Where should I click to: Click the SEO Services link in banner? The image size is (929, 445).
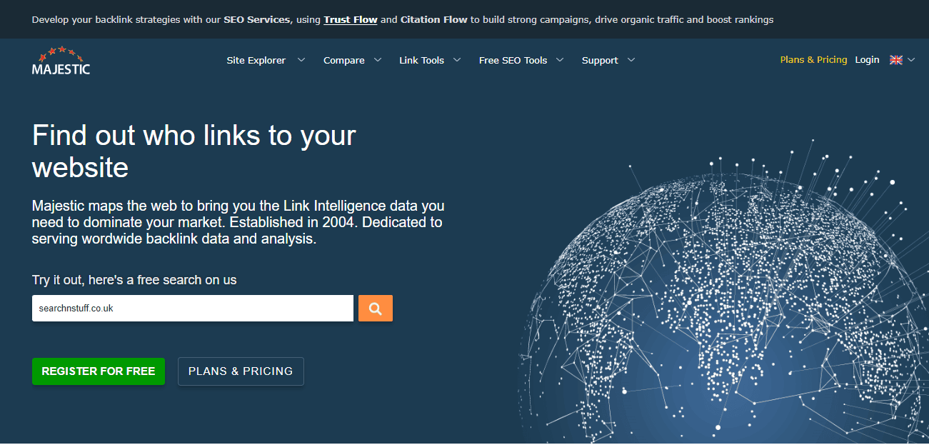tap(257, 19)
